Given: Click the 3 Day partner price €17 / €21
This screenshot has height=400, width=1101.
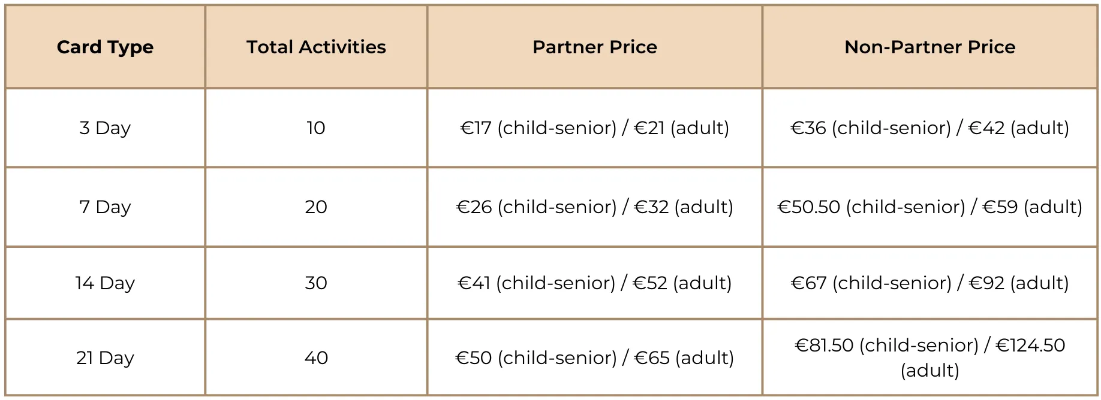Looking at the screenshot, I should 594,128.
